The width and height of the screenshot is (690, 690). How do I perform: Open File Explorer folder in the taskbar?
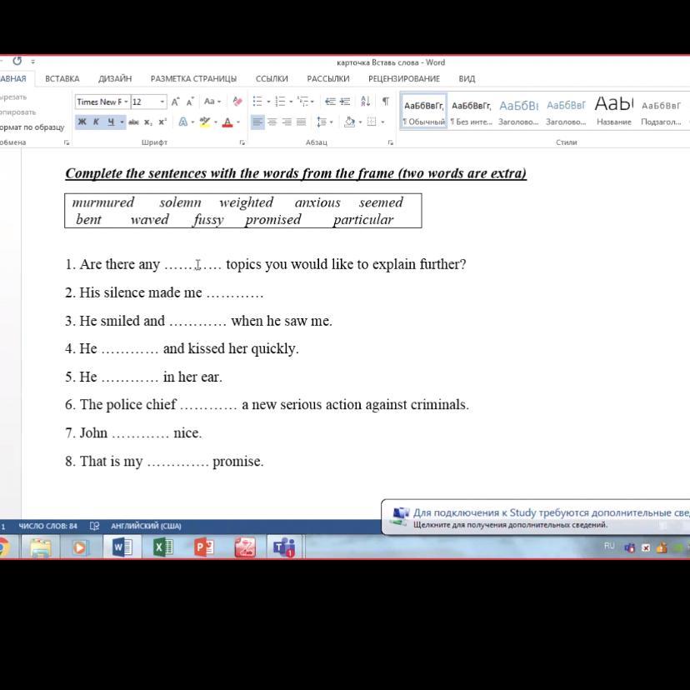pos(41,547)
